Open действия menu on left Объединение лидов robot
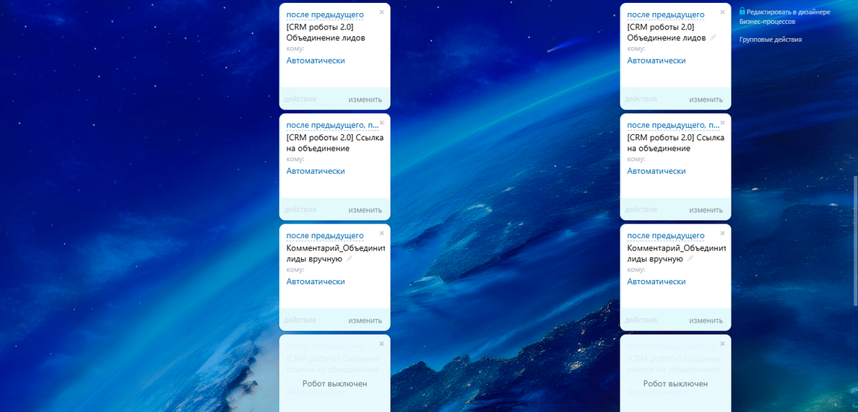 tap(300, 99)
